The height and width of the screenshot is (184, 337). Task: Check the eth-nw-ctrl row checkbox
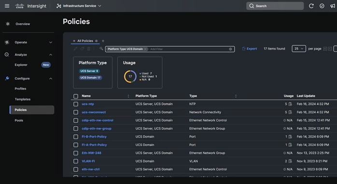click(x=76, y=170)
